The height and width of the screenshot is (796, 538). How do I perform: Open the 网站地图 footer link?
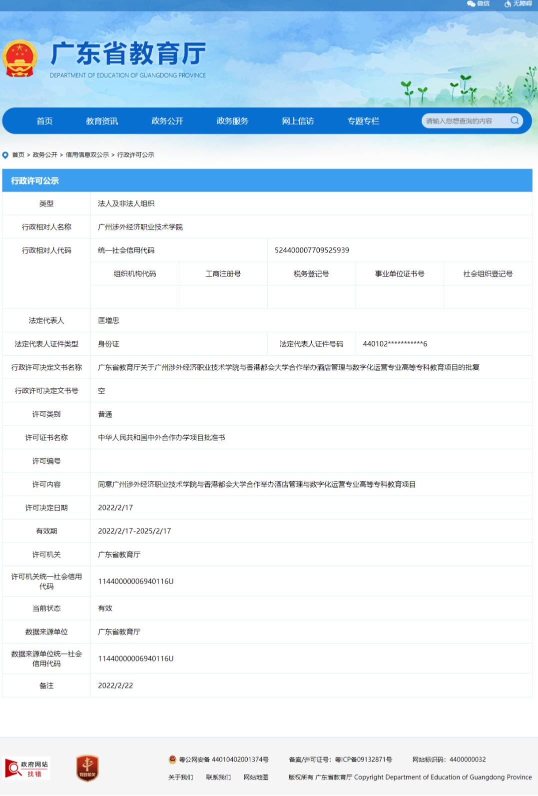(x=256, y=777)
